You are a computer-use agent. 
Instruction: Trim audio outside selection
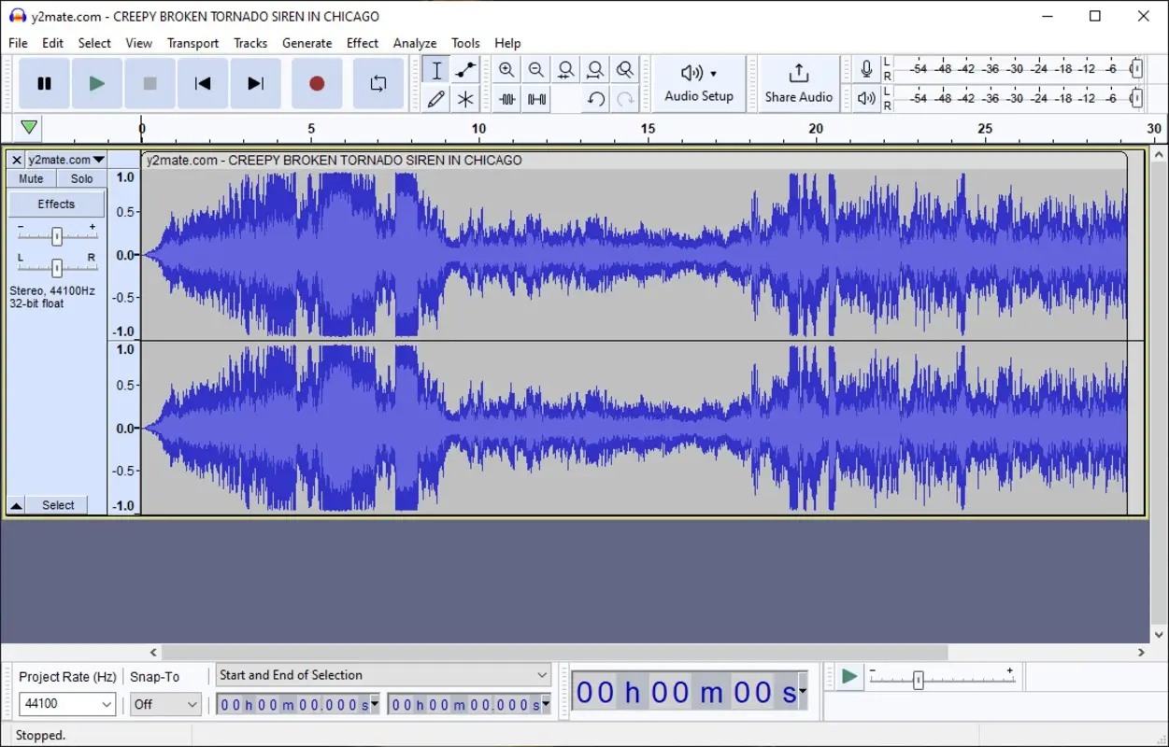[506, 98]
